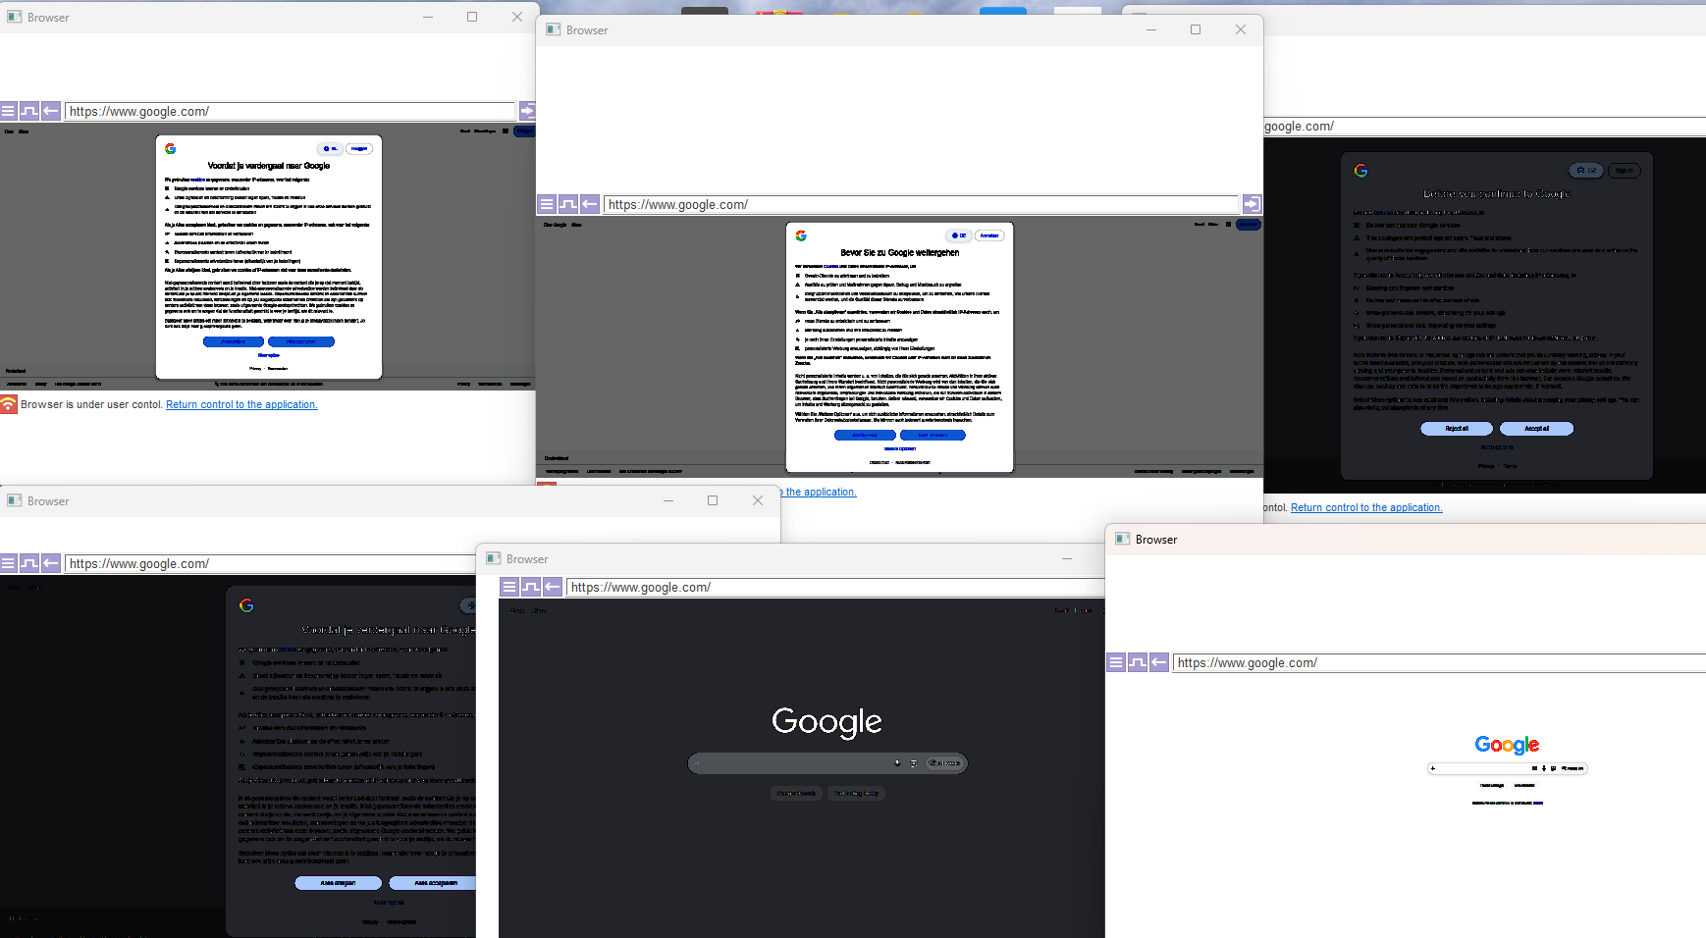This screenshot has height=938, width=1706.
Task: Go back using the arrow in the bottom-left Browser window
Action: [x=51, y=563]
